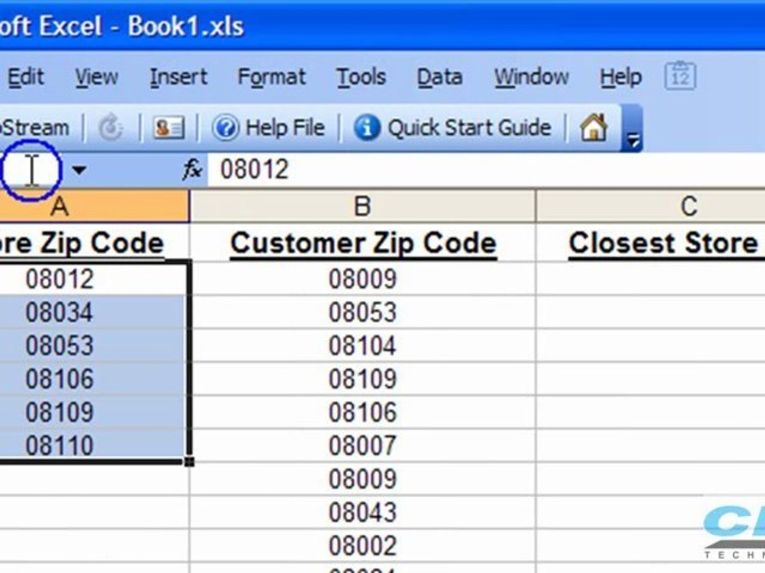The height and width of the screenshot is (573, 765).
Task: Select customer zip cell 08109
Action: pos(362,379)
